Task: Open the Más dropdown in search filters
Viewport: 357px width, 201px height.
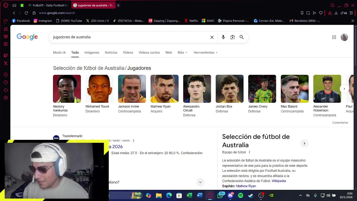Action: [x=182, y=52]
